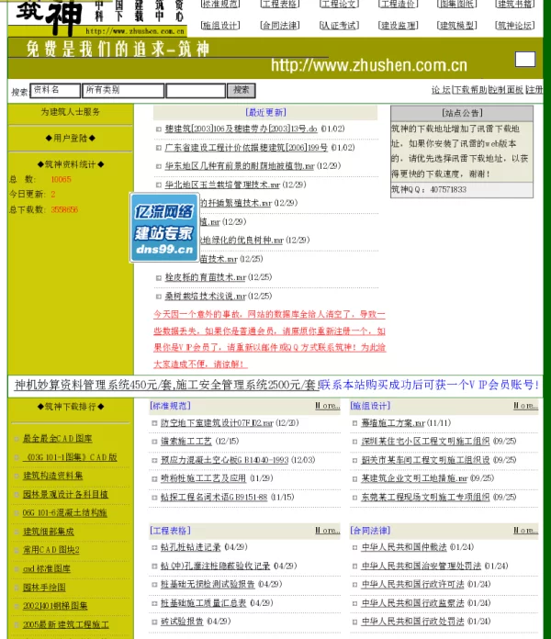Go to the 论坛 forum link
The width and height of the screenshot is (551, 639).
coord(441,90)
